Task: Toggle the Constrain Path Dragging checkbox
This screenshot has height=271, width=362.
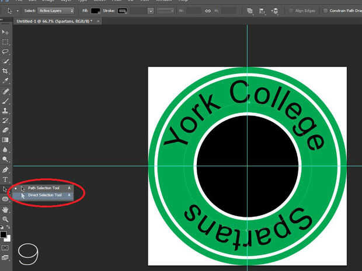Action: click(325, 11)
